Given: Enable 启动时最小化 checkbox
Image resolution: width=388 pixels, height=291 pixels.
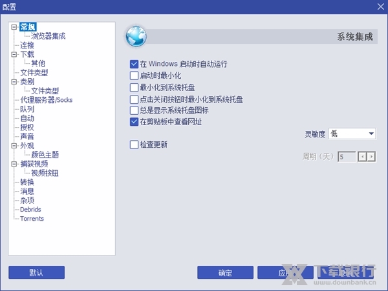Looking at the screenshot, I should 134,75.
